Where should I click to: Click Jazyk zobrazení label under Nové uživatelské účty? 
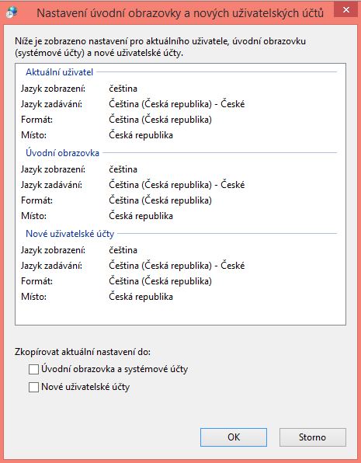(53, 250)
